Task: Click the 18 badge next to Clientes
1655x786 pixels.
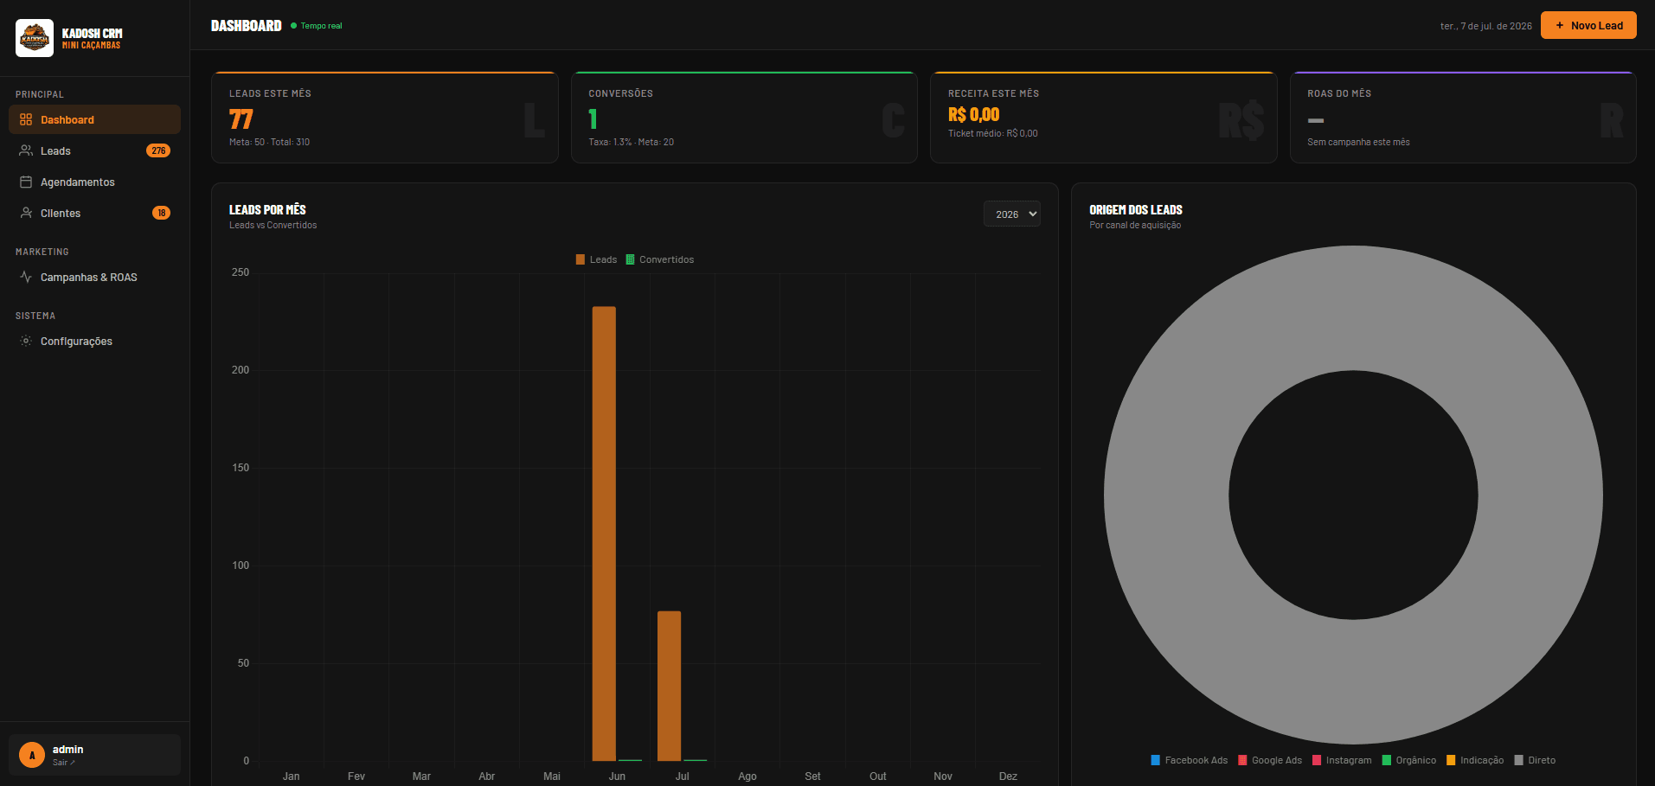Action: click(x=161, y=213)
